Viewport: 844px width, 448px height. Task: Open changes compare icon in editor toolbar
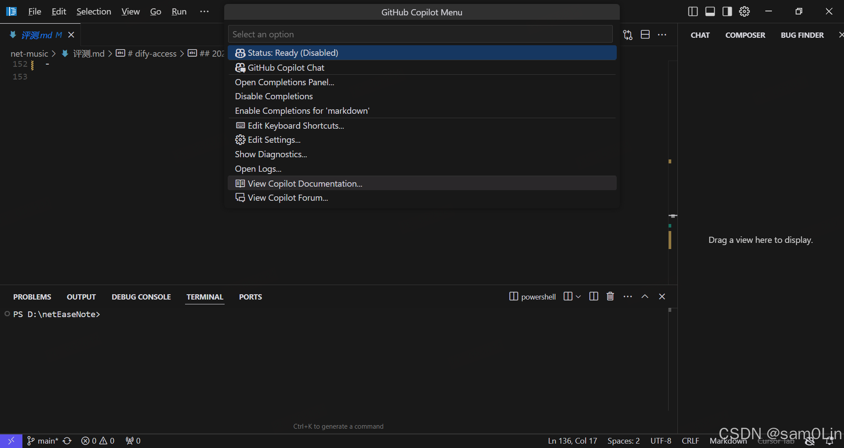coord(628,35)
